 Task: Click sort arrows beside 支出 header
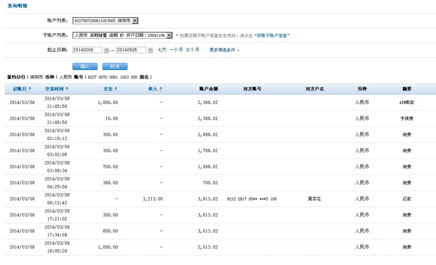click(116, 89)
